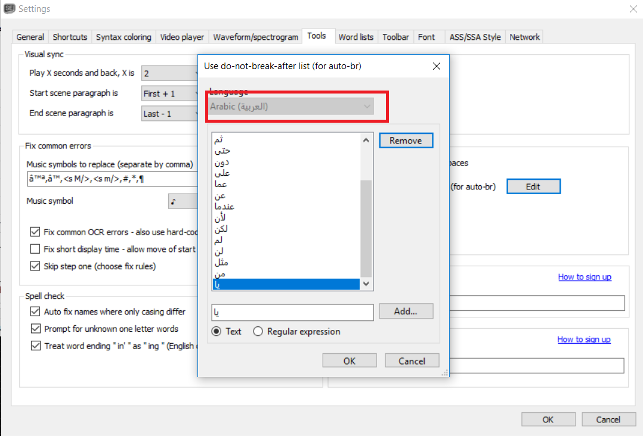Select the list entry ثم

coord(286,139)
